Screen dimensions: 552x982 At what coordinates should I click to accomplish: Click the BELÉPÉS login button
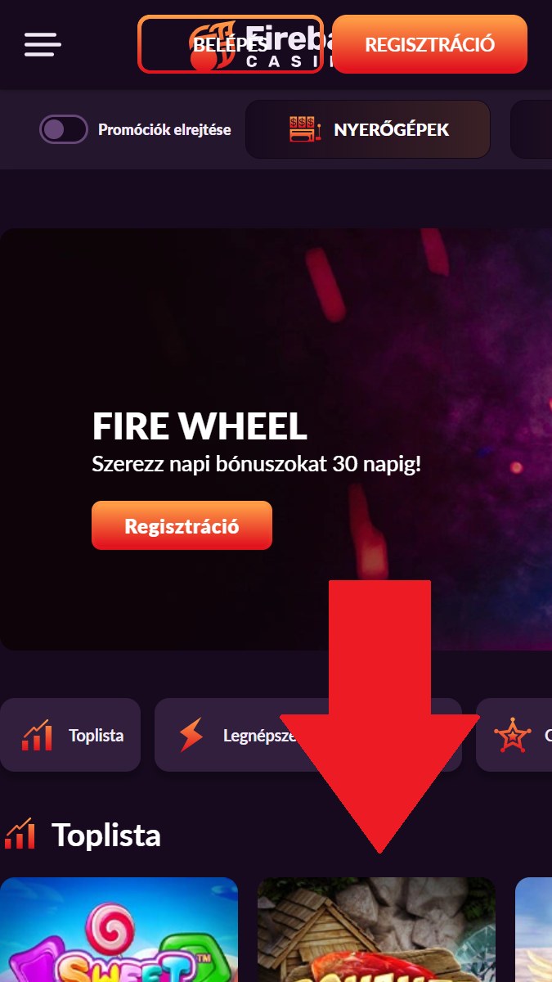(231, 44)
